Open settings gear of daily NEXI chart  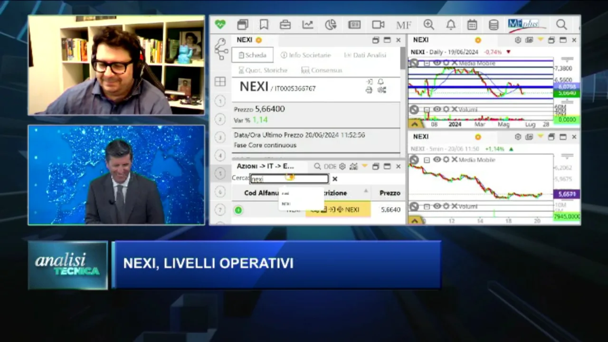tap(518, 40)
